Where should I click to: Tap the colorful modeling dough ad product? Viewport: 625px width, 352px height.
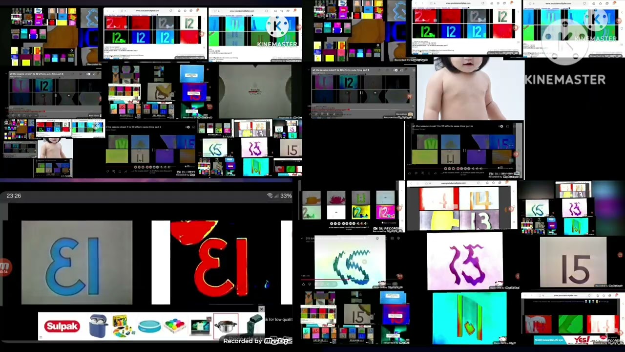(175, 326)
